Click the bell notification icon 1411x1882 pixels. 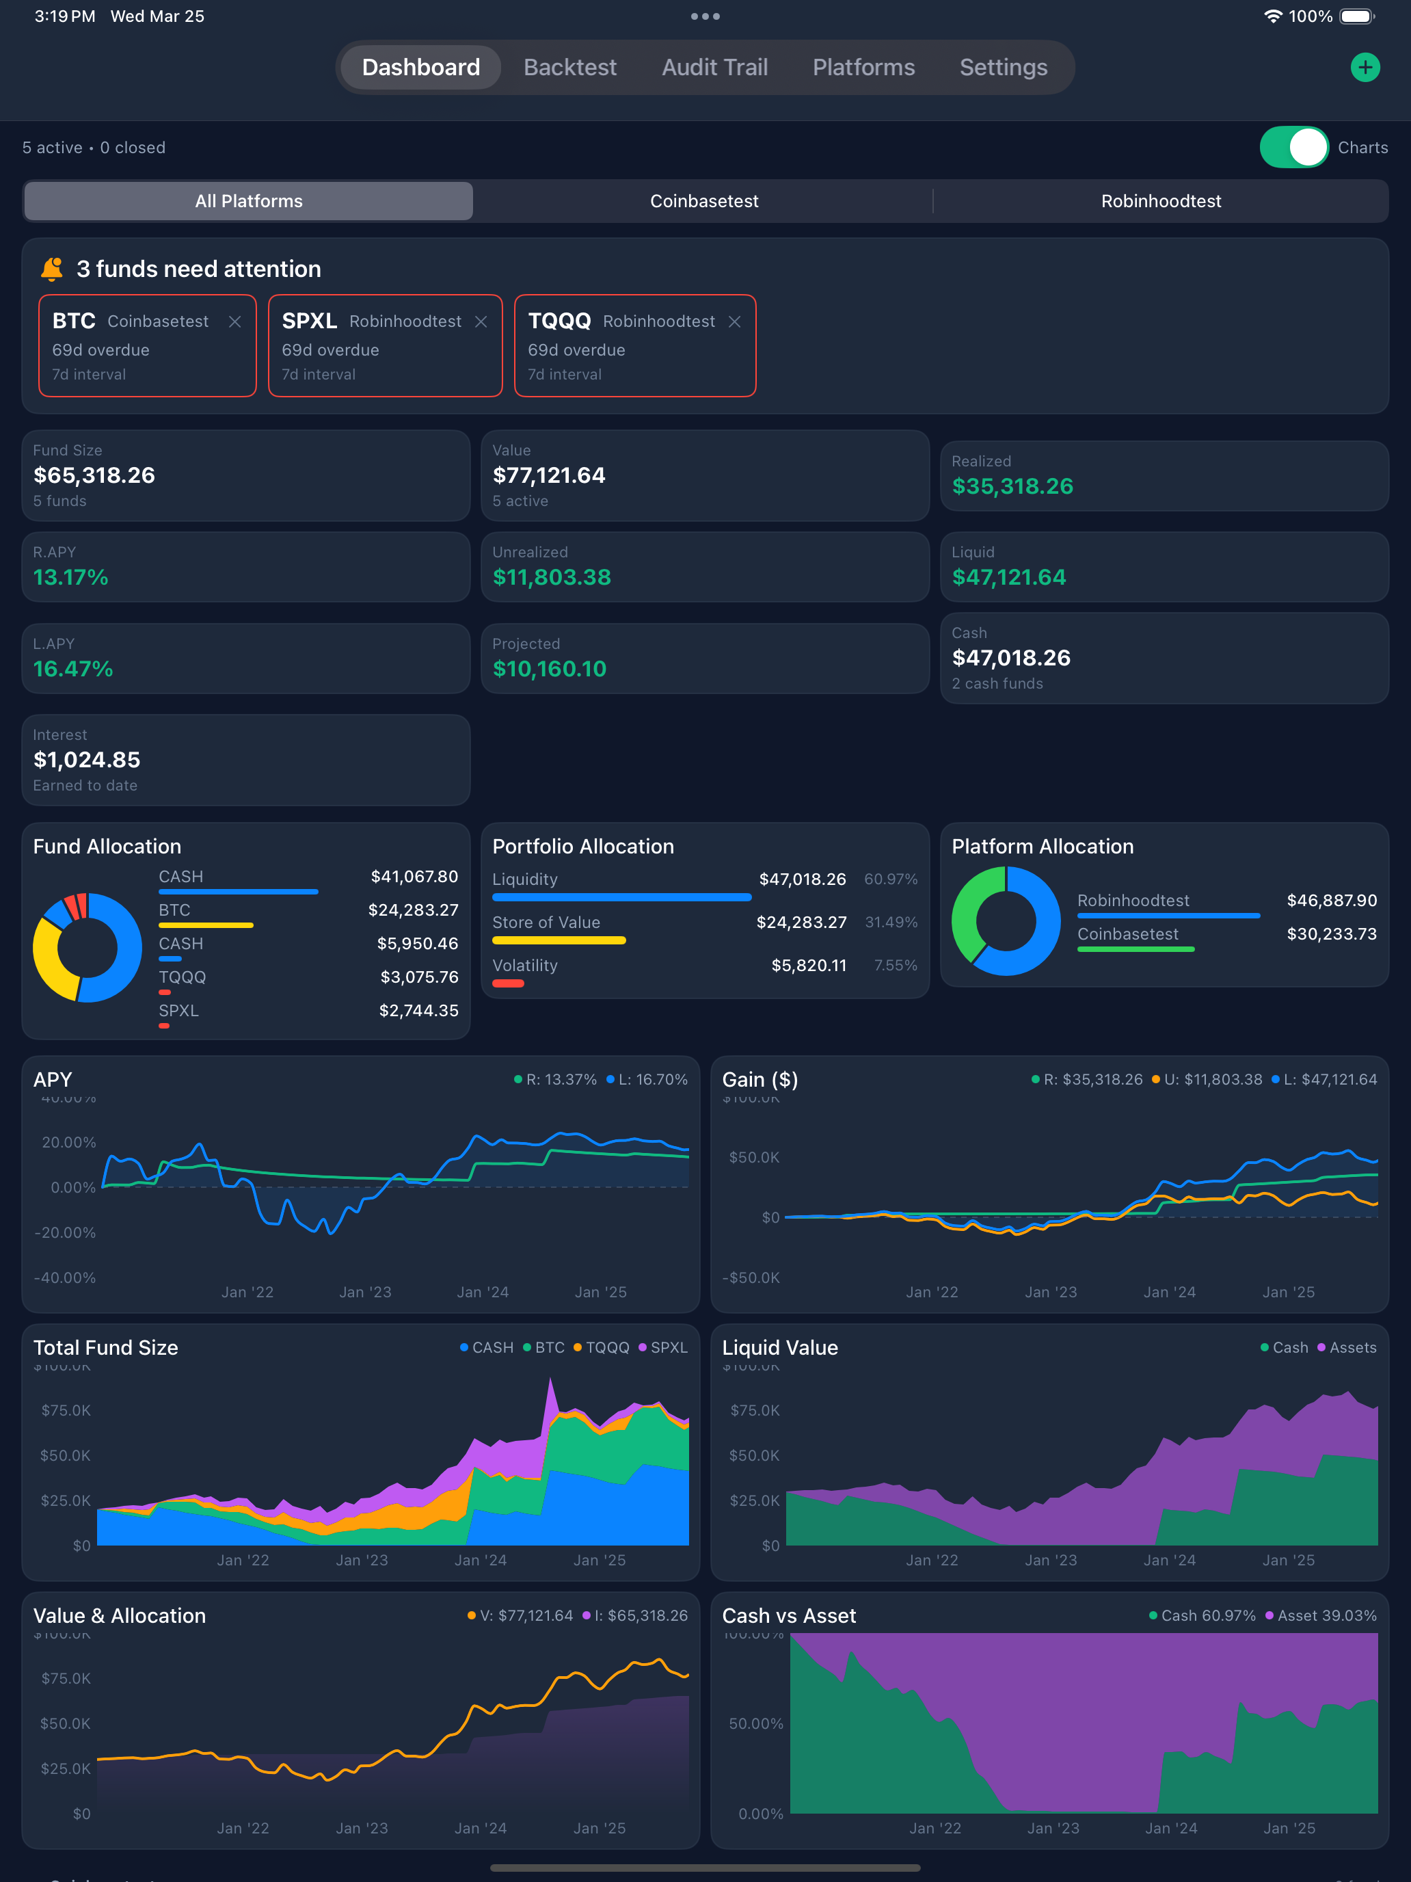click(x=51, y=268)
